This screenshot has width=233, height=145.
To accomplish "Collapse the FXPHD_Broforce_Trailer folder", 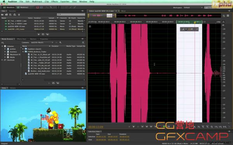I will [23, 52].
